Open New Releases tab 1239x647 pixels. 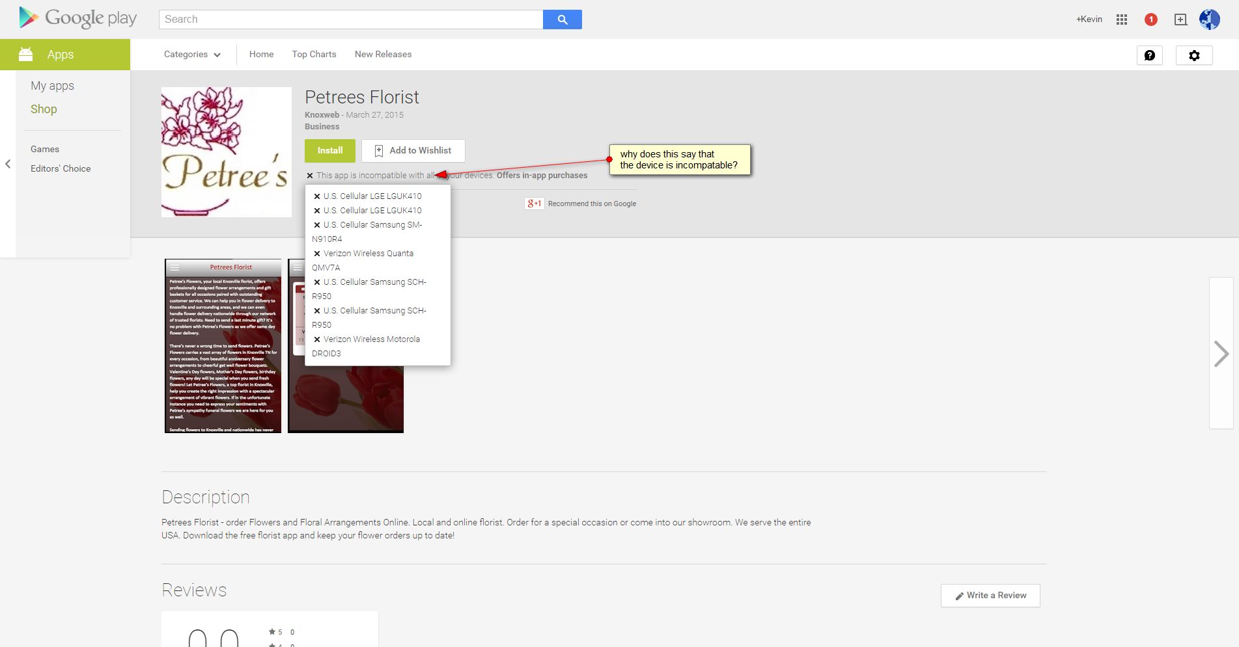(383, 55)
